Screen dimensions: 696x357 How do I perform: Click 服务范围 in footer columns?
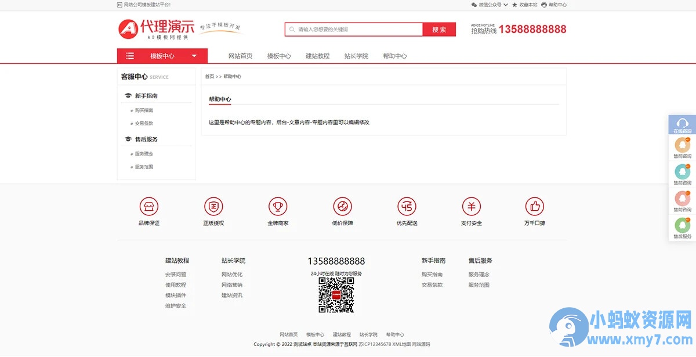pos(479,285)
